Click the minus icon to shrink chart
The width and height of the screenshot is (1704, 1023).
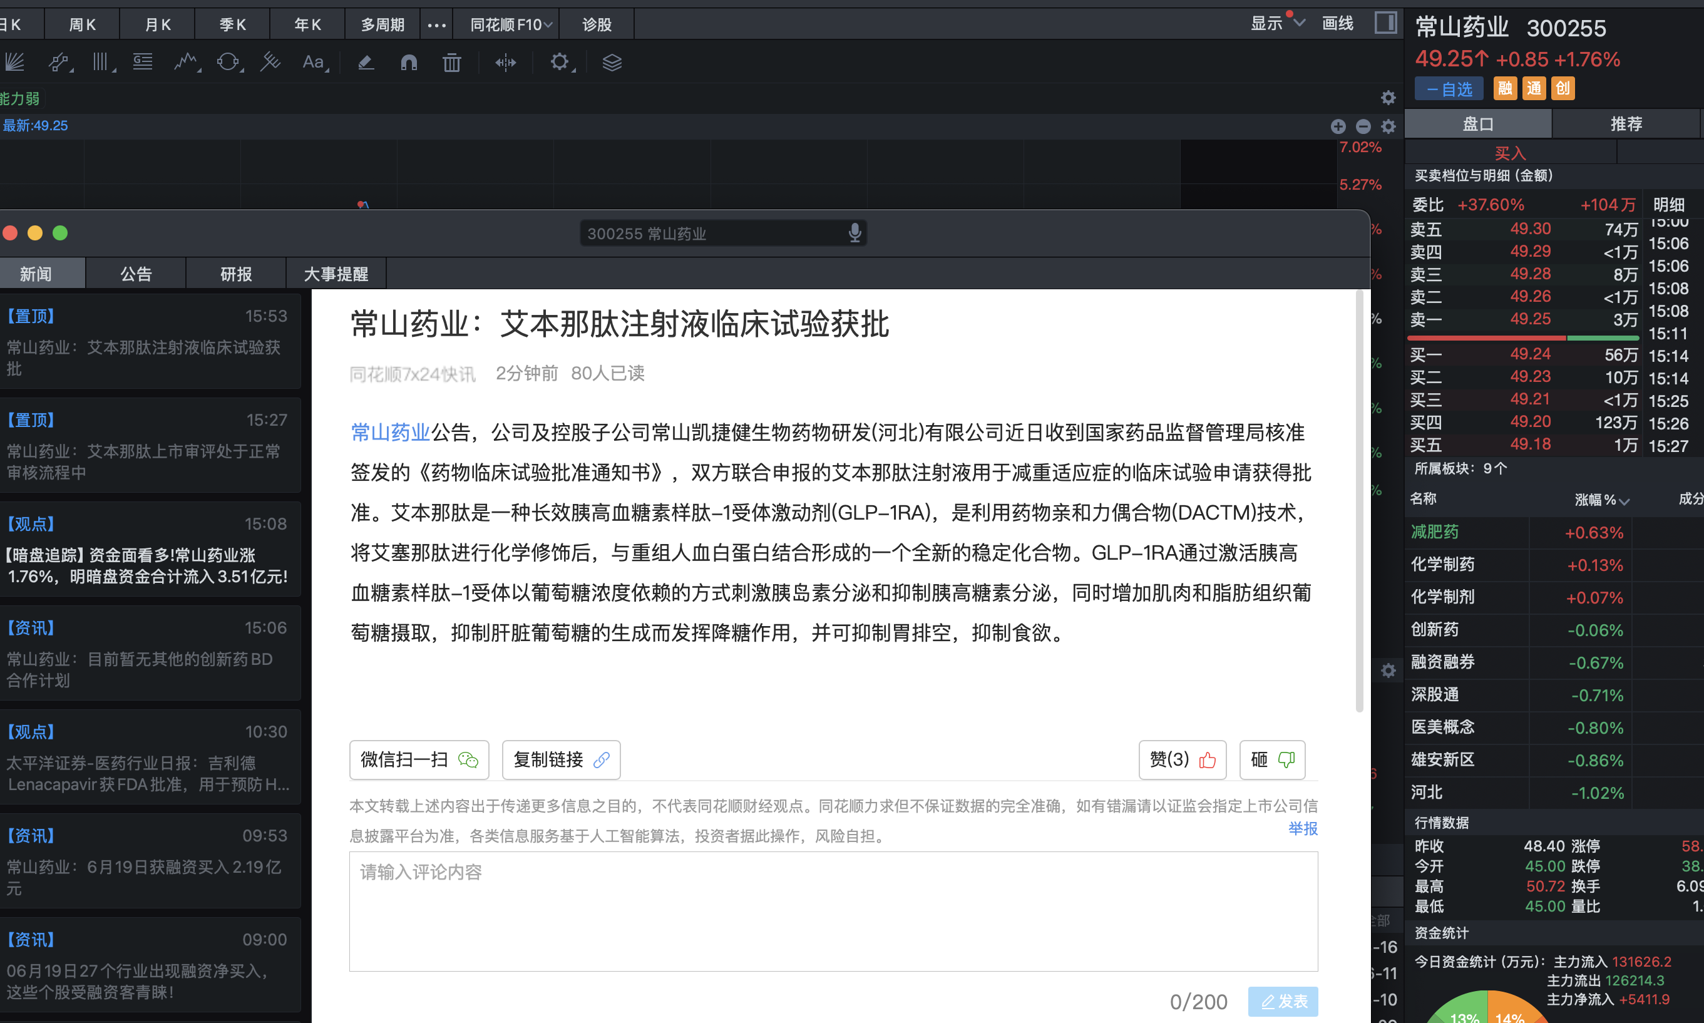[x=1363, y=126]
